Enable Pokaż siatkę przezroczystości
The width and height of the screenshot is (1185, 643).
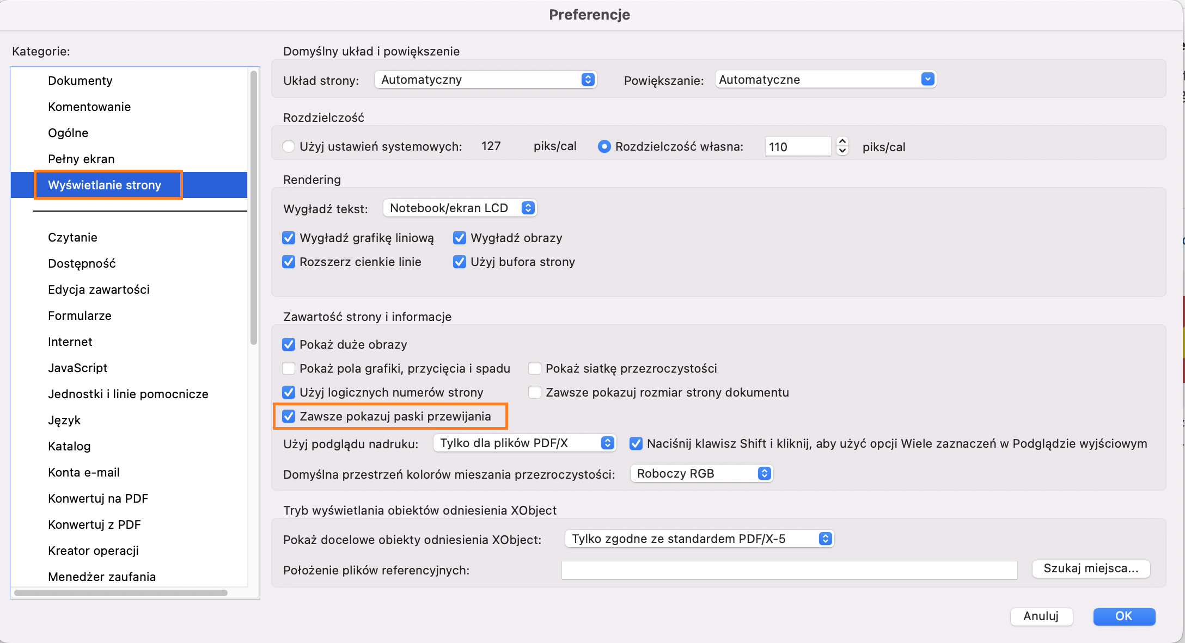(535, 368)
